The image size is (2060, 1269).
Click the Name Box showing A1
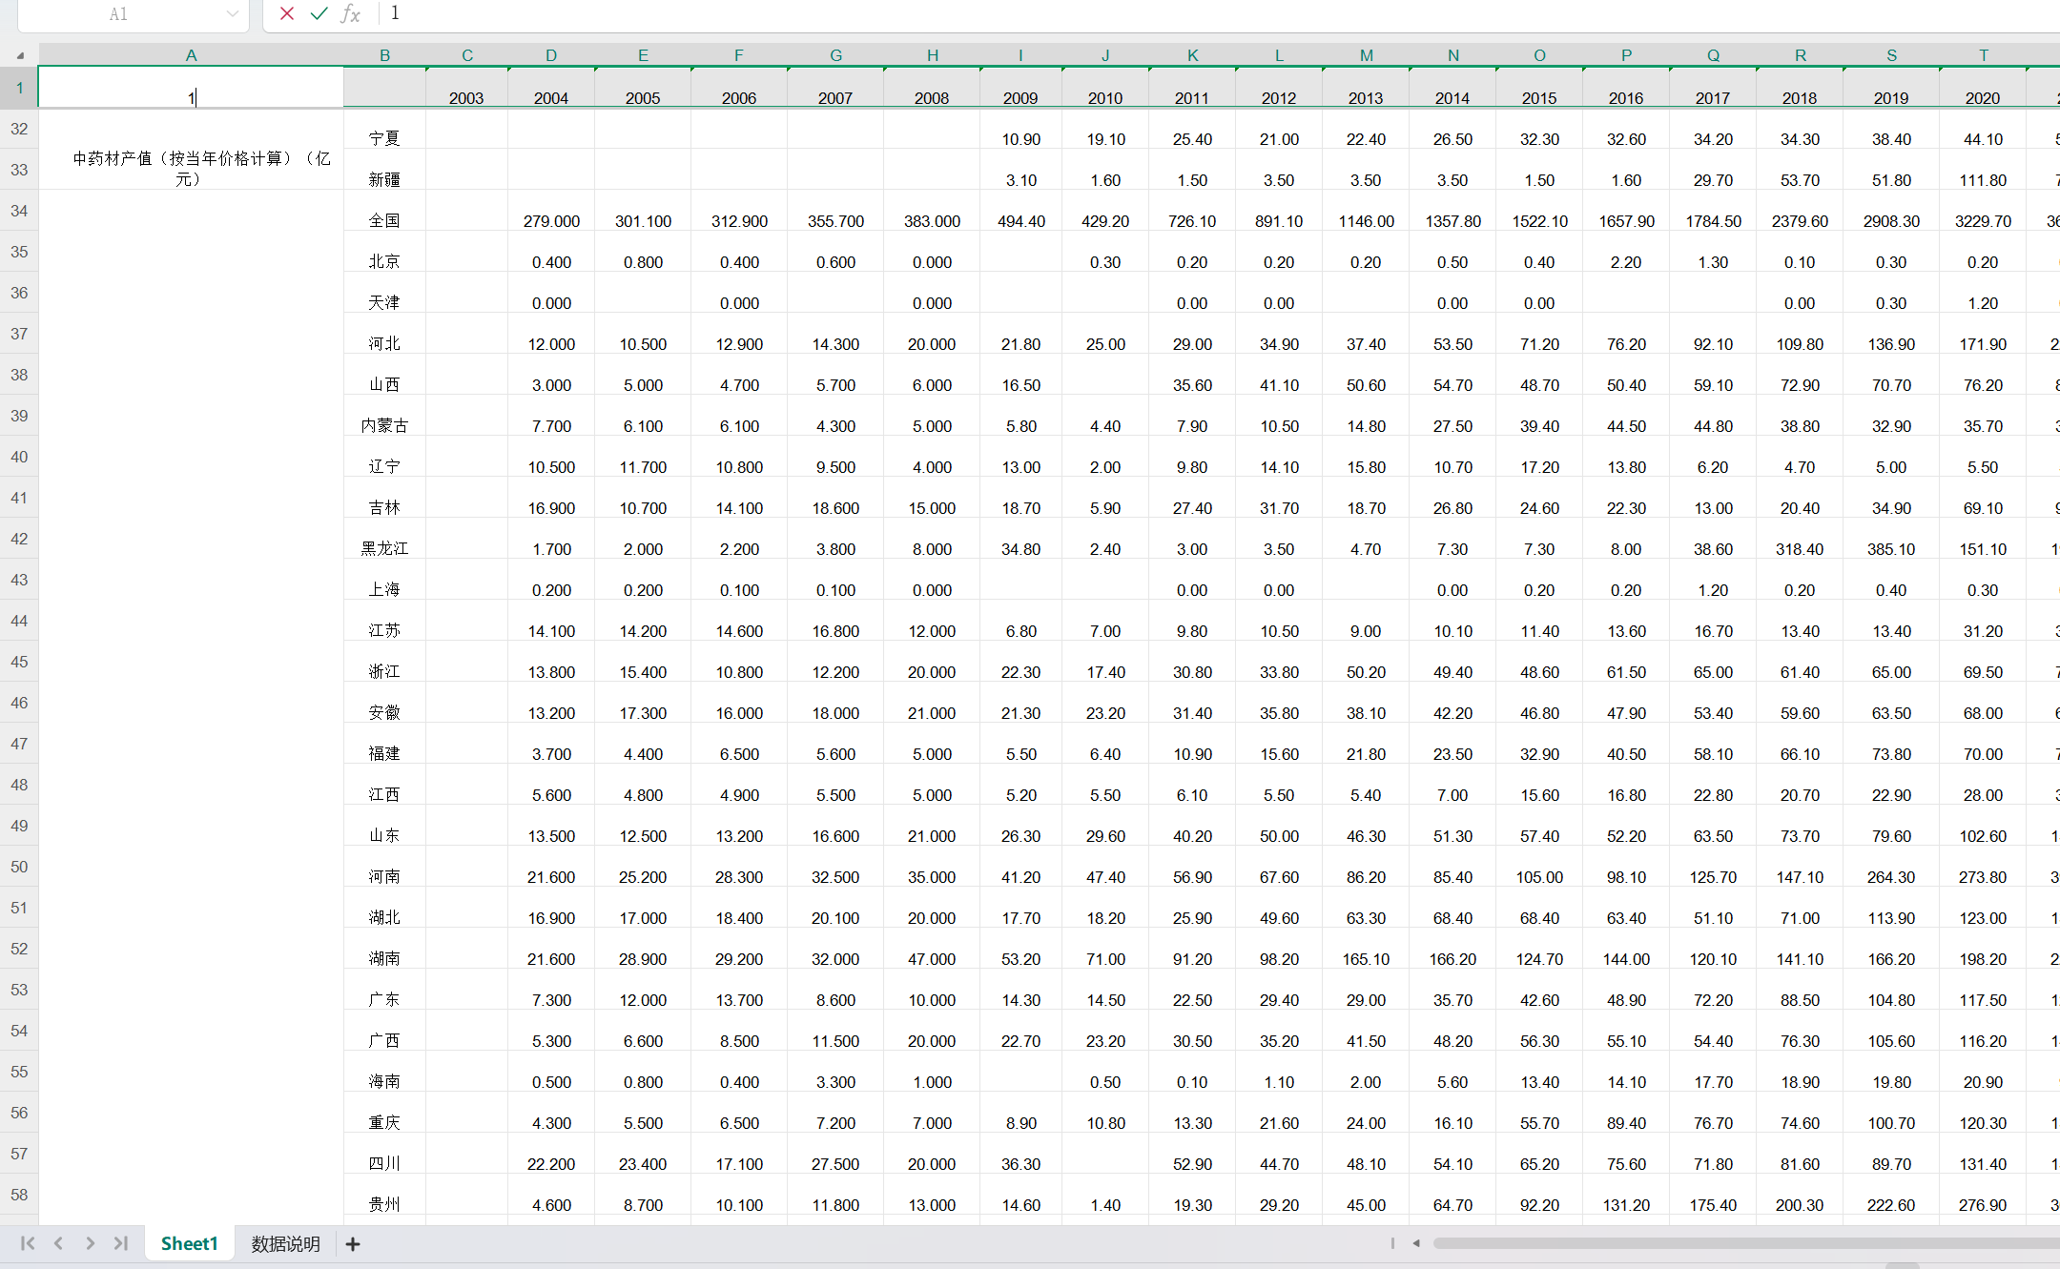point(118,14)
